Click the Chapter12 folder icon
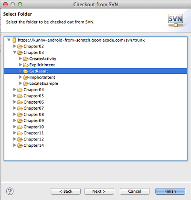 (x=20, y=139)
